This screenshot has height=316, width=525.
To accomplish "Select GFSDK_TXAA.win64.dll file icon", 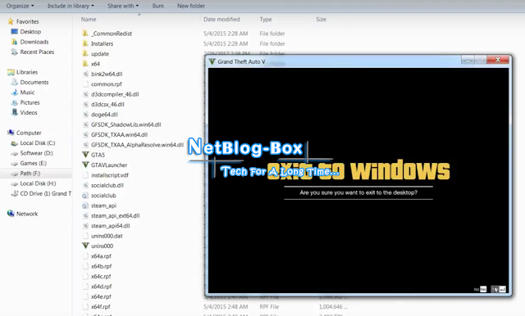I will tap(85, 134).
